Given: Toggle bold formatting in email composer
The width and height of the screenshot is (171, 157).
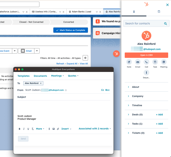Looking at the screenshot, I should 19,129.
